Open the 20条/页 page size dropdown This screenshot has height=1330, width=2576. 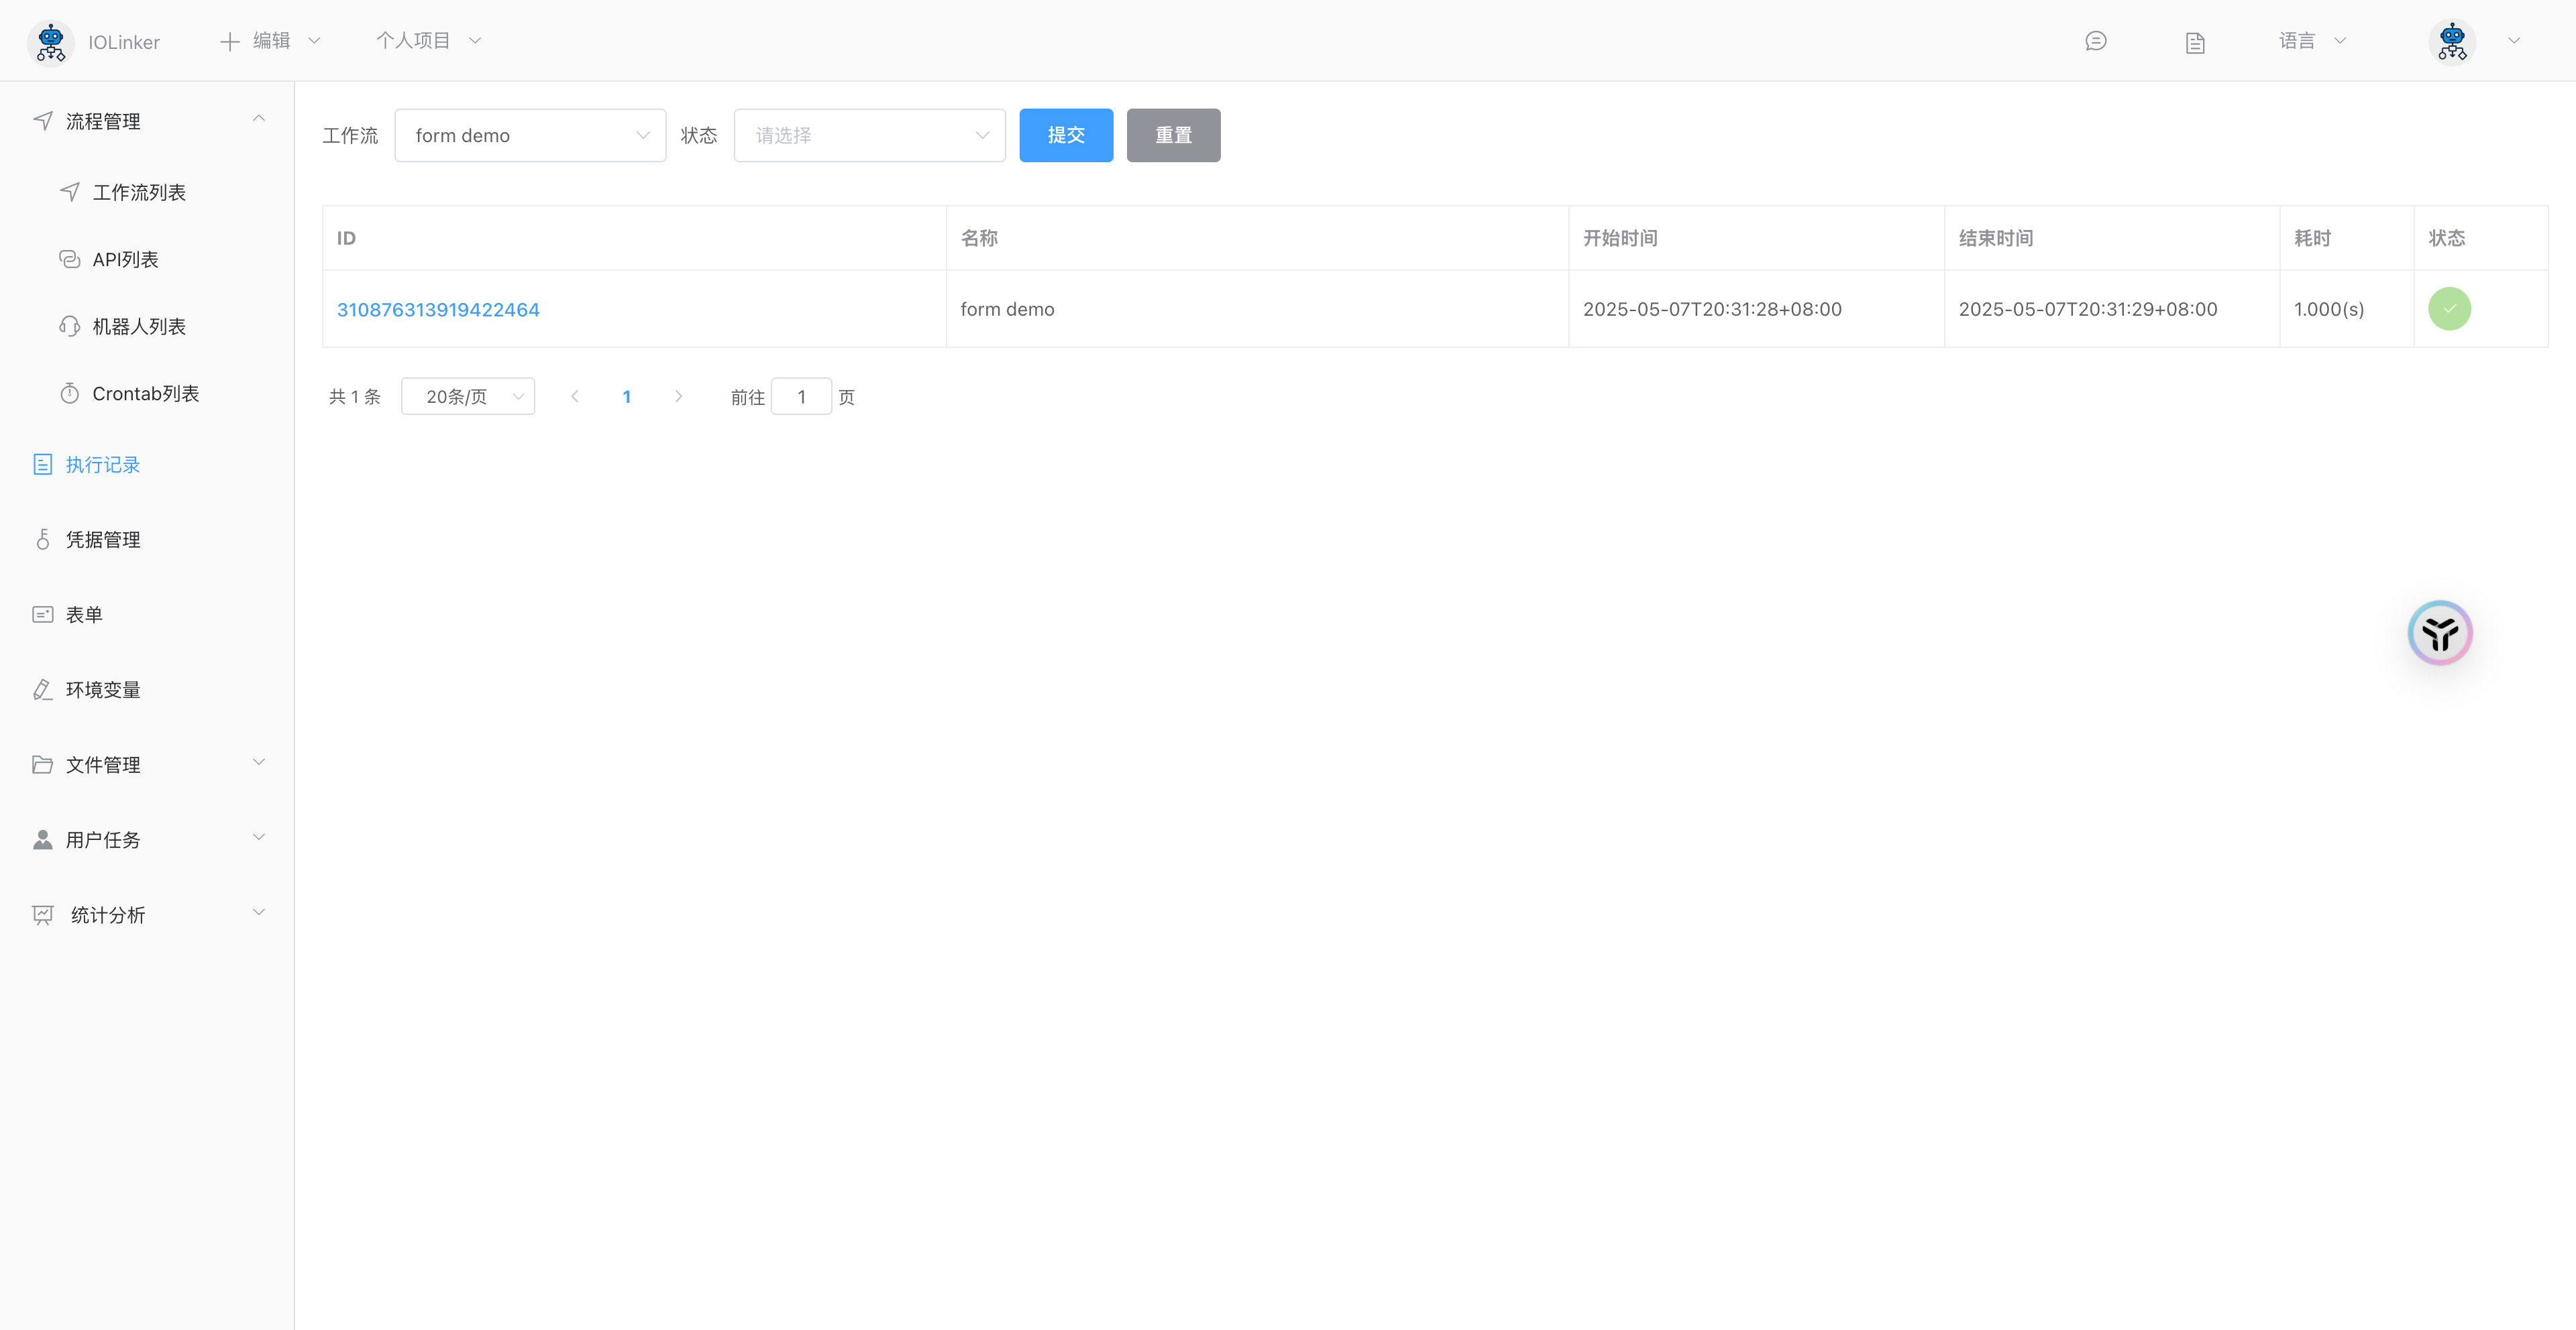[x=468, y=396]
